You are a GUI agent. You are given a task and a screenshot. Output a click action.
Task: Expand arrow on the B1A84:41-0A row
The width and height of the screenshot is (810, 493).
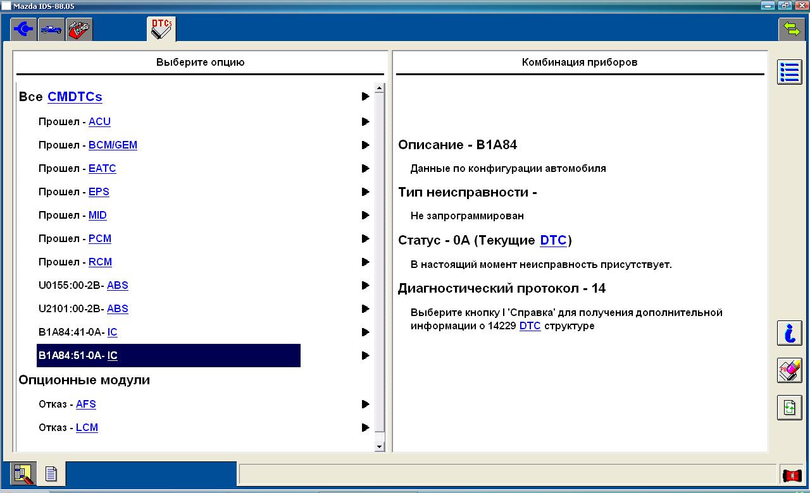(x=365, y=332)
